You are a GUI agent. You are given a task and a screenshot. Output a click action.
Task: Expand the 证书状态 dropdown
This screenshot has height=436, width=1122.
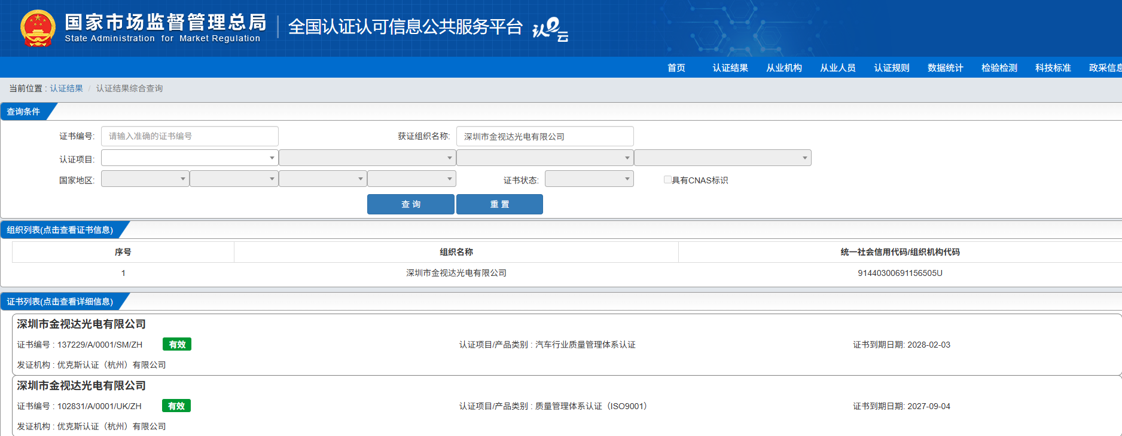click(x=589, y=179)
